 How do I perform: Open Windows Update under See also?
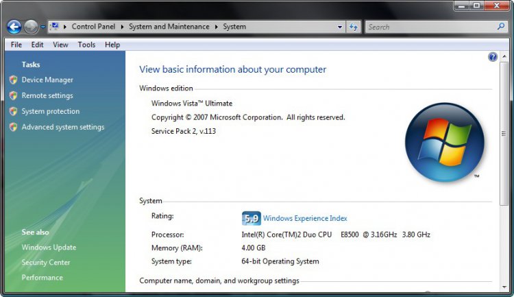click(49, 247)
